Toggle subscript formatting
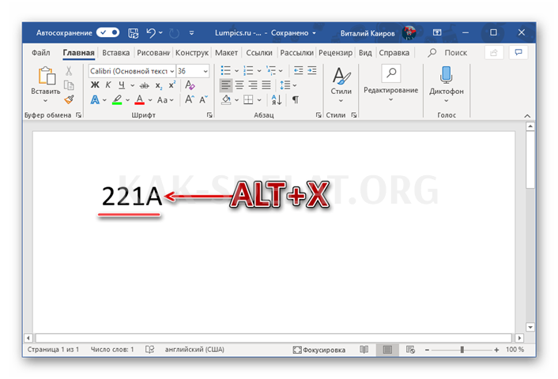The image size is (558, 379). pyautogui.click(x=159, y=85)
